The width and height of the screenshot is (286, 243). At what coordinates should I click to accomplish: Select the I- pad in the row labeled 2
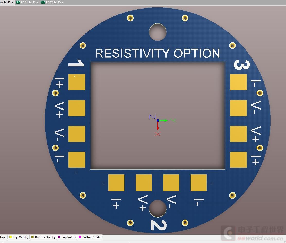pos(199,183)
